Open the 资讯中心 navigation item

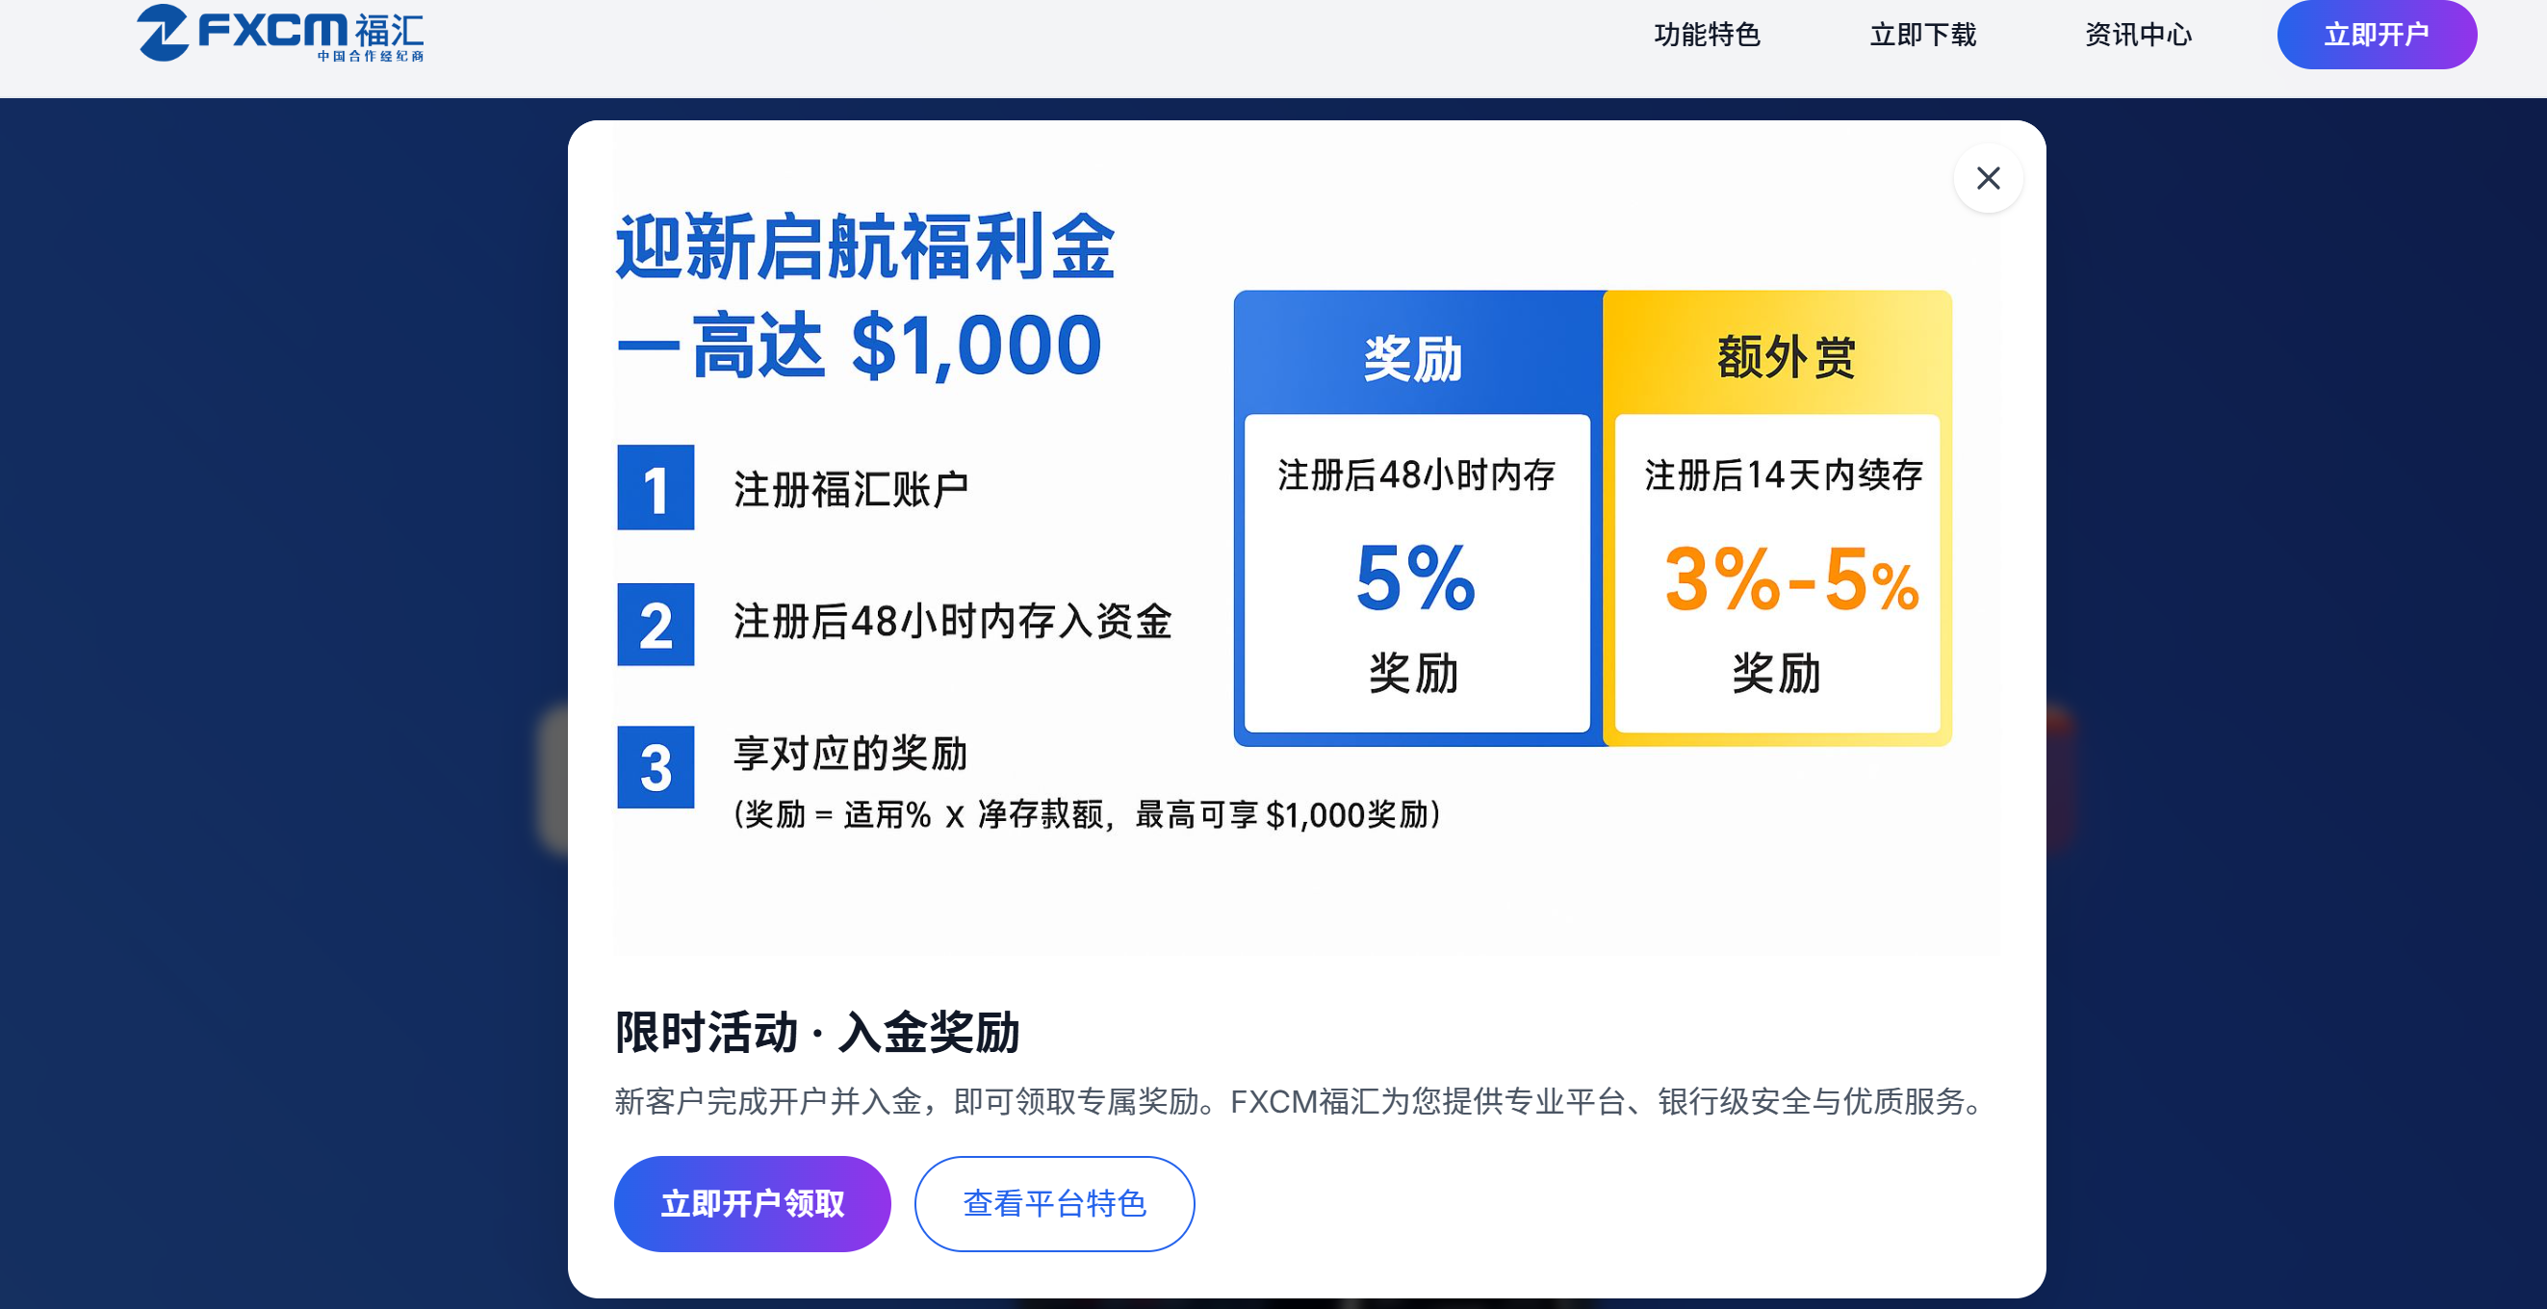(x=2138, y=35)
